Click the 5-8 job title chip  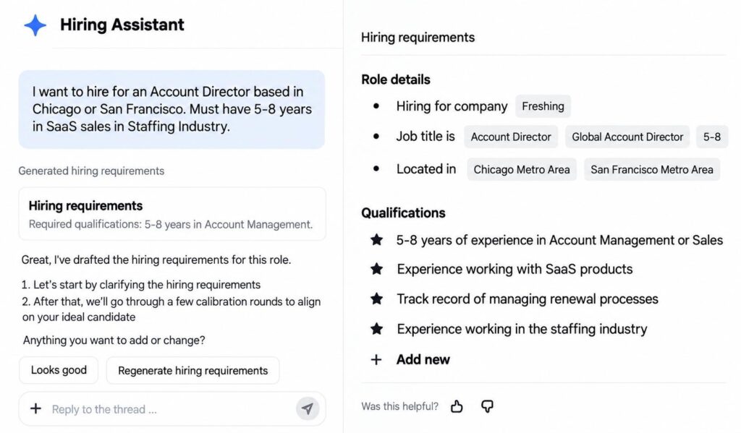712,137
